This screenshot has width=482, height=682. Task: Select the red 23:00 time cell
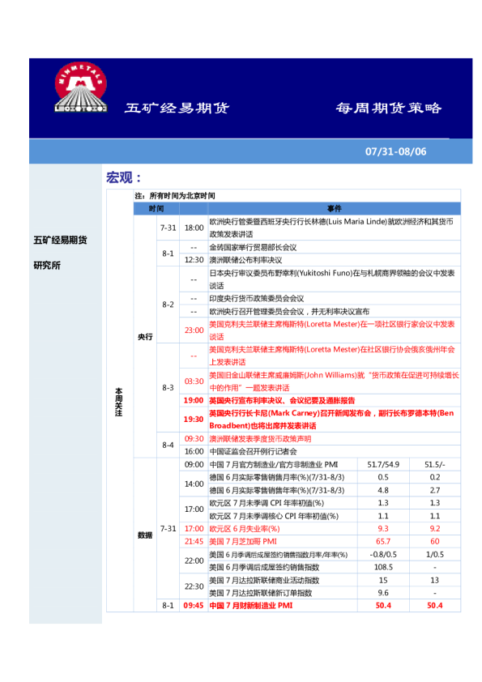[x=194, y=330]
